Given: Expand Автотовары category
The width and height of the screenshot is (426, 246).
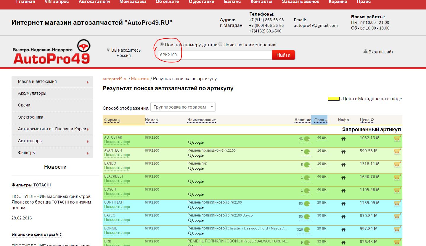Looking at the screenshot, I should click(52, 141).
